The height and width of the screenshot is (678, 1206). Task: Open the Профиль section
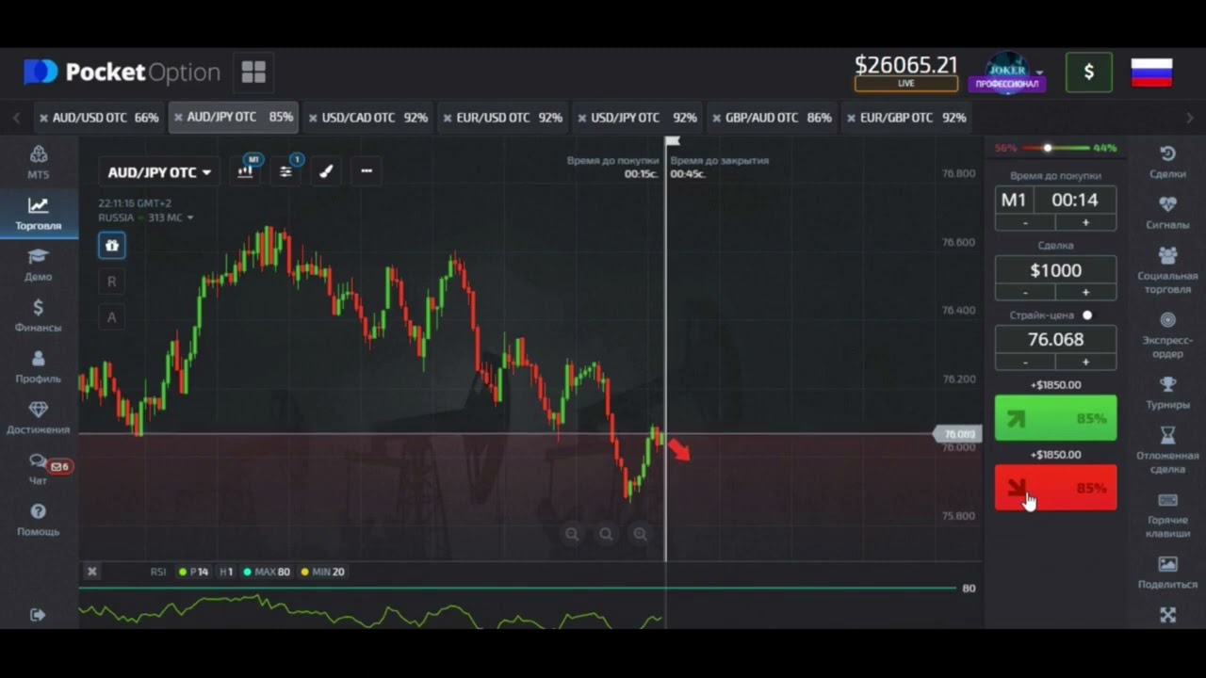coord(39,366)
